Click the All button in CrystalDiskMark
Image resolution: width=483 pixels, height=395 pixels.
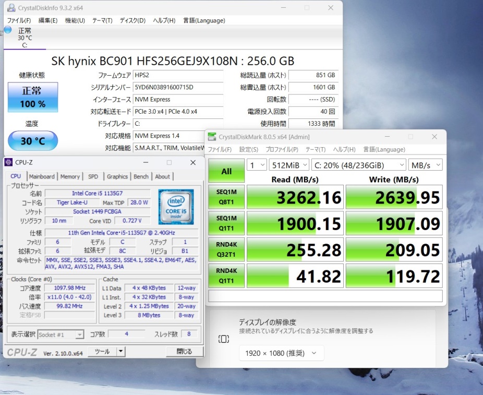pyautogui.click(x=226, y=171)
